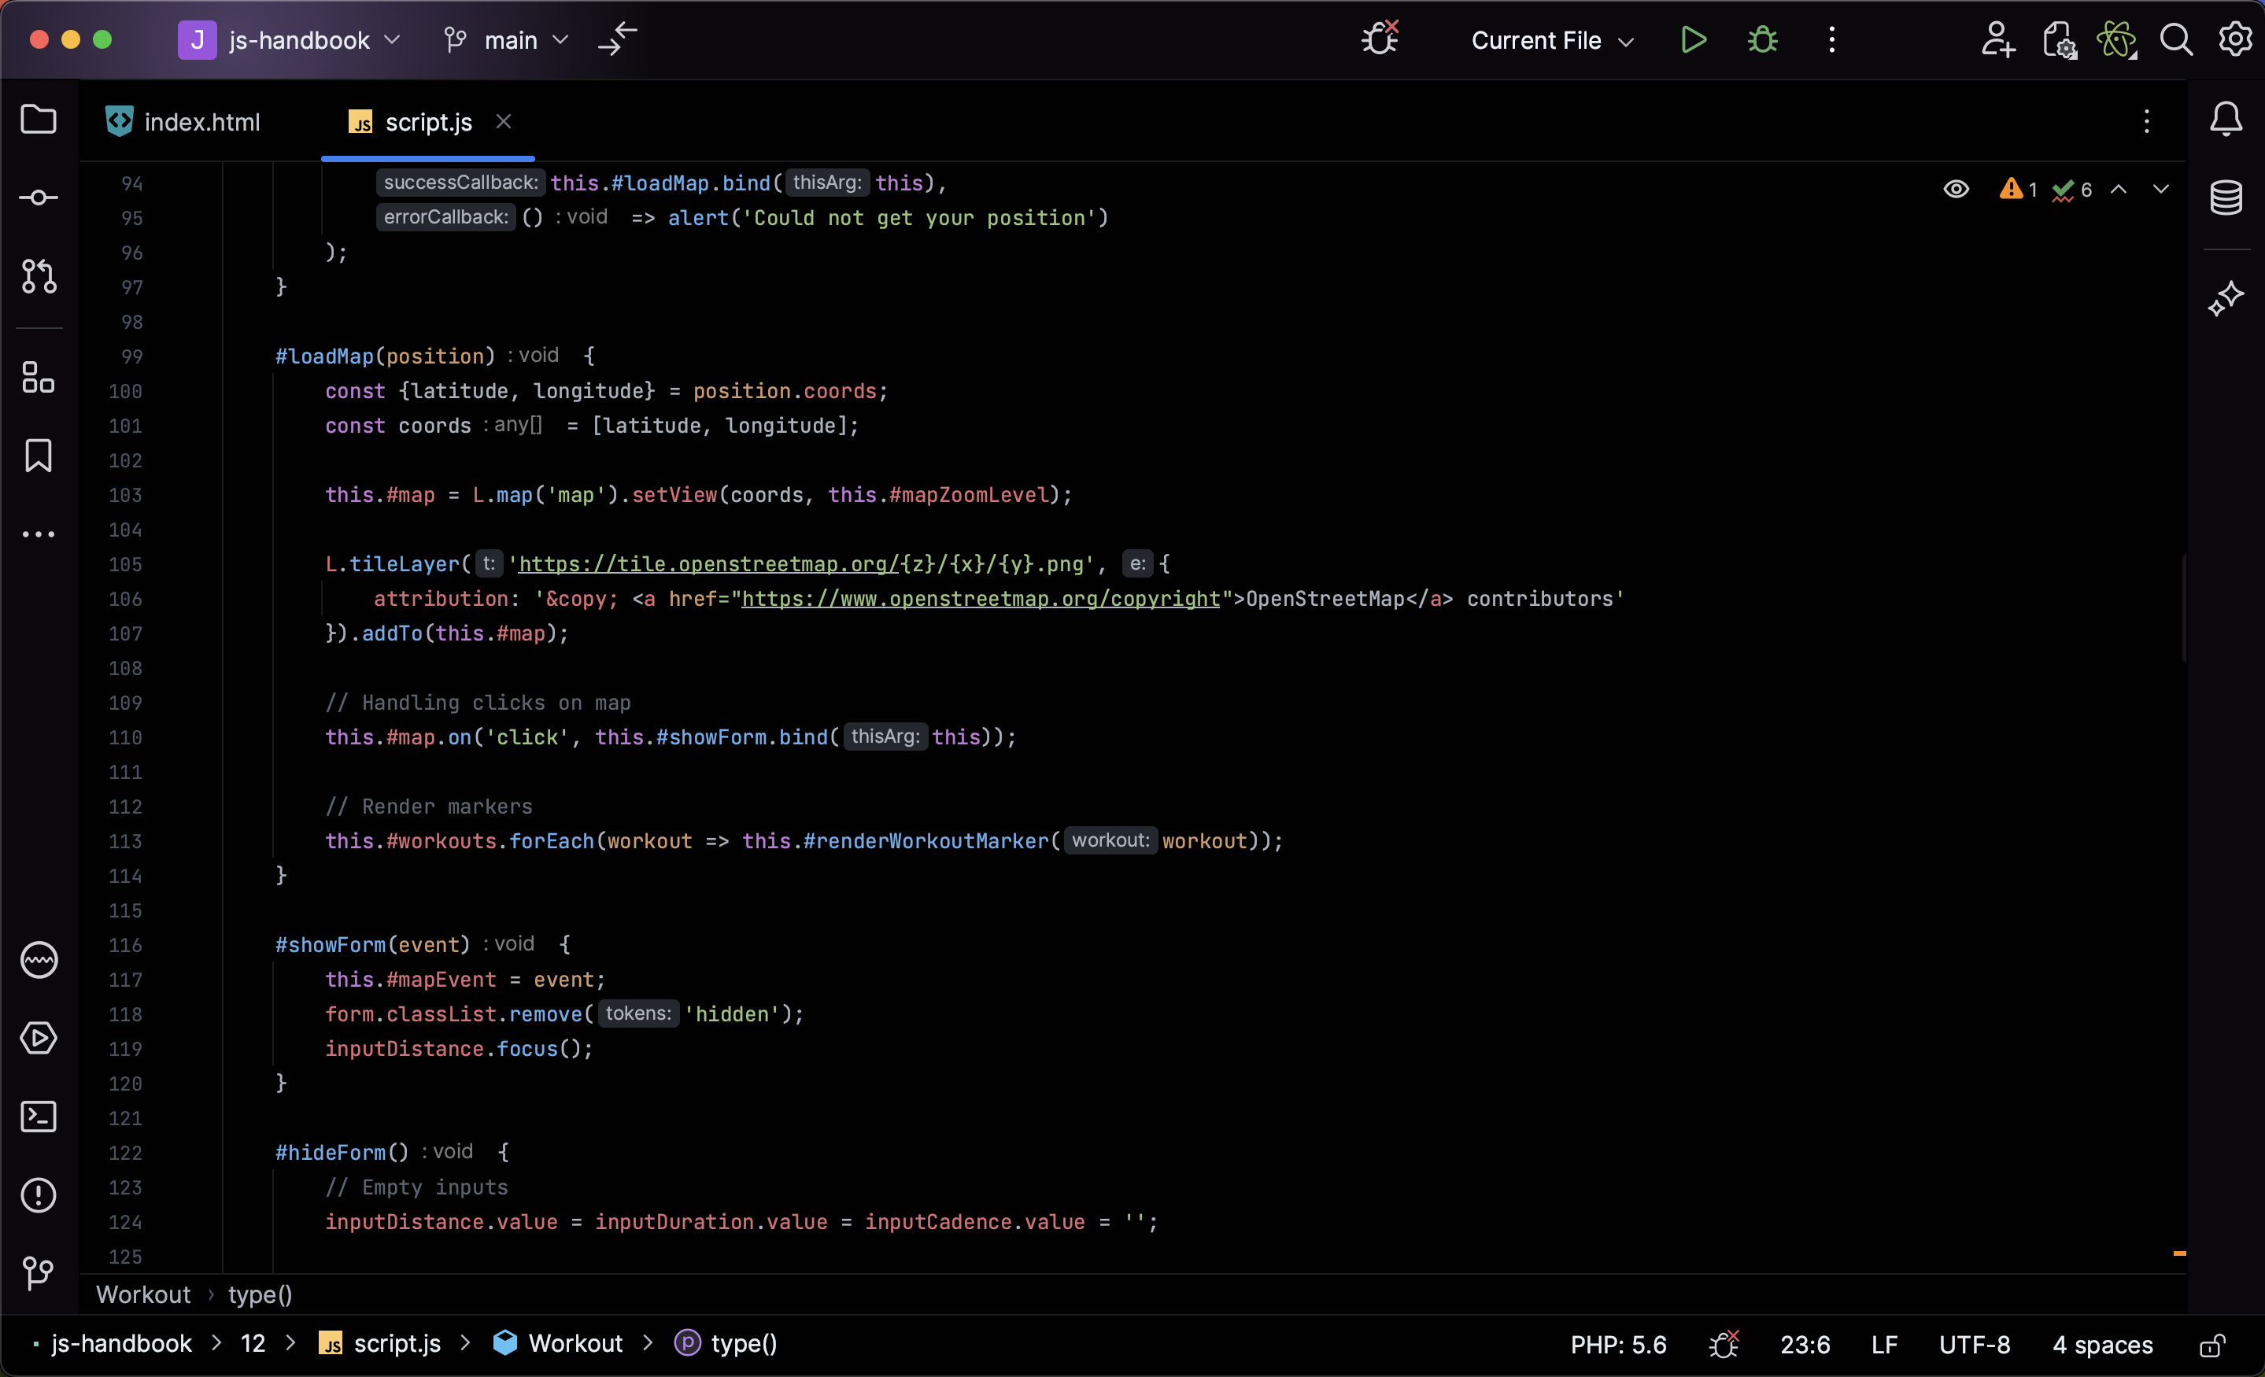The height and width of the screenshot is (1377, 2265).
Task: Open the Commit tool window
Action: 38,196
